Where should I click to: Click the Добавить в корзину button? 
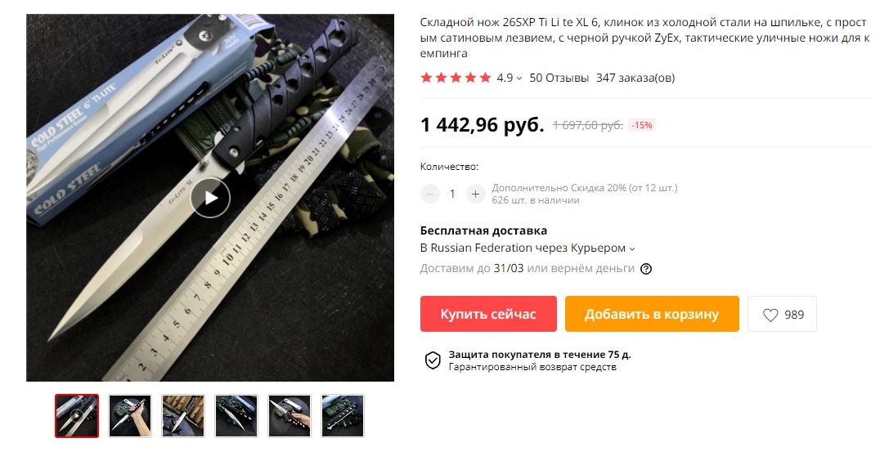652,314
